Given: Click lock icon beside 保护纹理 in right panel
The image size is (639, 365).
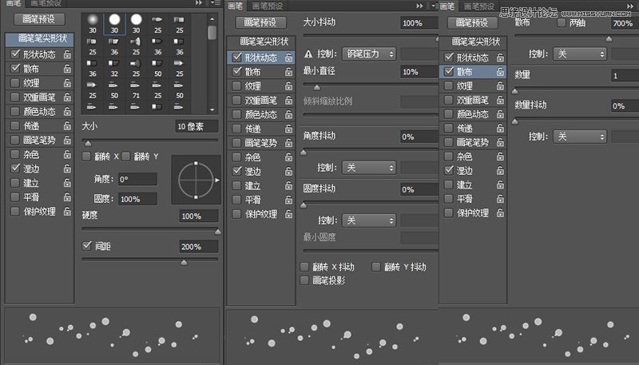Looking at the screenshot, I should (500, 213).
